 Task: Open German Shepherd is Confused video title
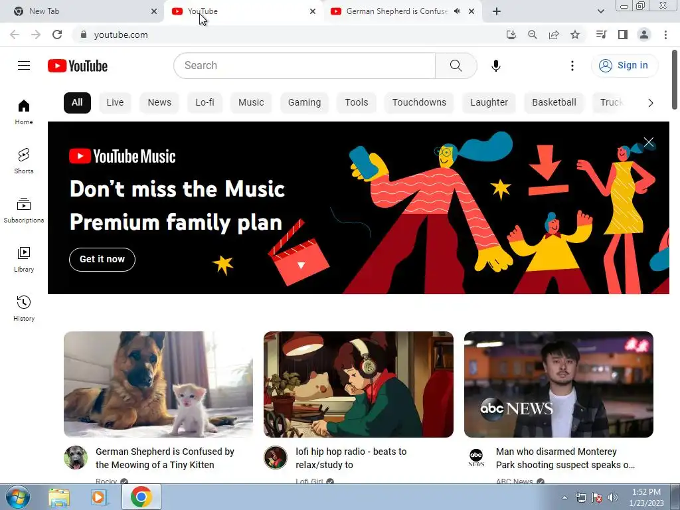point(165,458)
